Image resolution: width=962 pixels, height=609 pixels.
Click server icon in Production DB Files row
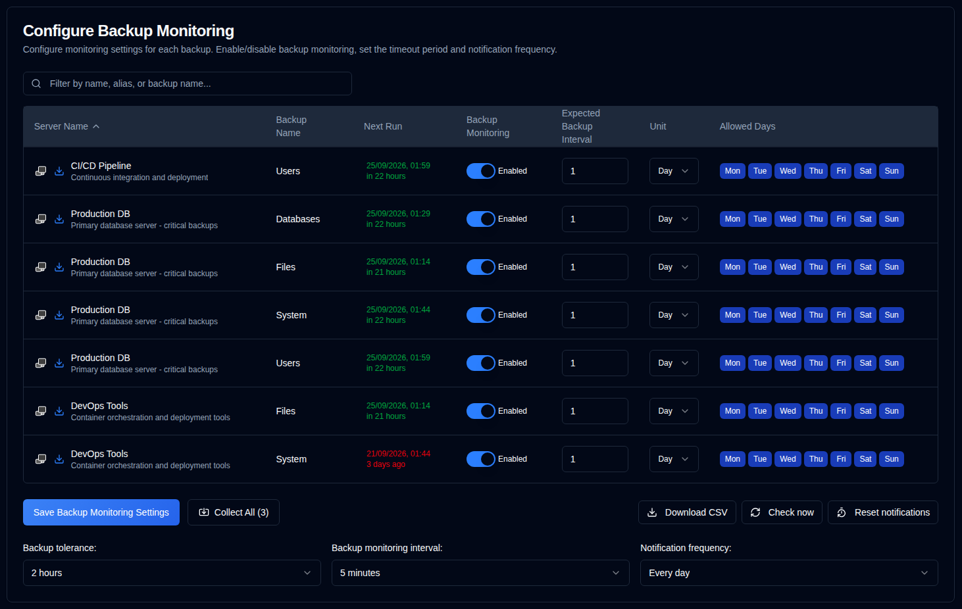pyautogui.click(x=41, y=267)
